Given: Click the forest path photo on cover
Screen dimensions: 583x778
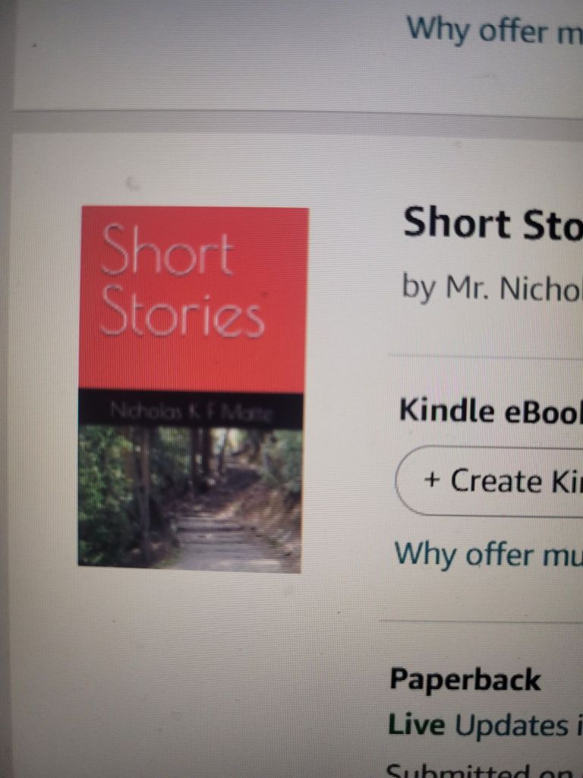Looking at the screenshot, I should tap(190, 498).
